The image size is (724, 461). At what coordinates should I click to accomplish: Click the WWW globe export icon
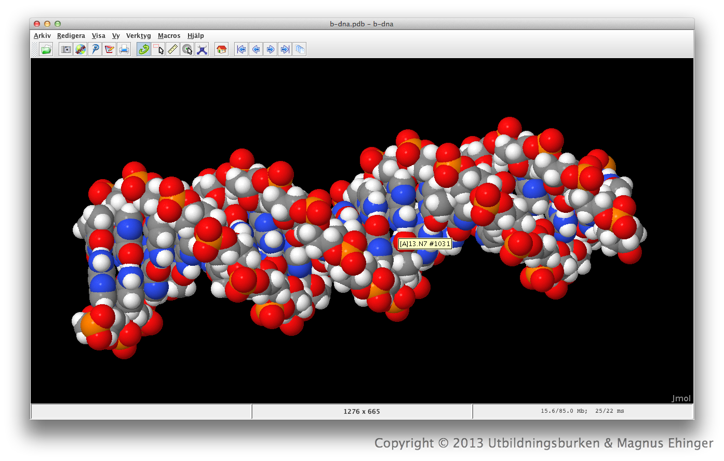tap(81, 49)
